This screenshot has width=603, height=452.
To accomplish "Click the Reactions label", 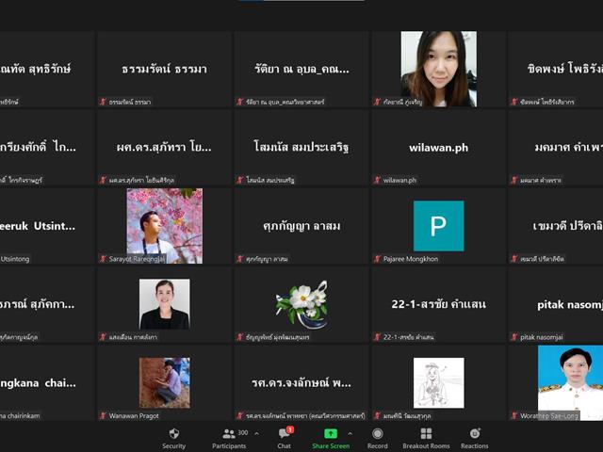I will (475, 445).
